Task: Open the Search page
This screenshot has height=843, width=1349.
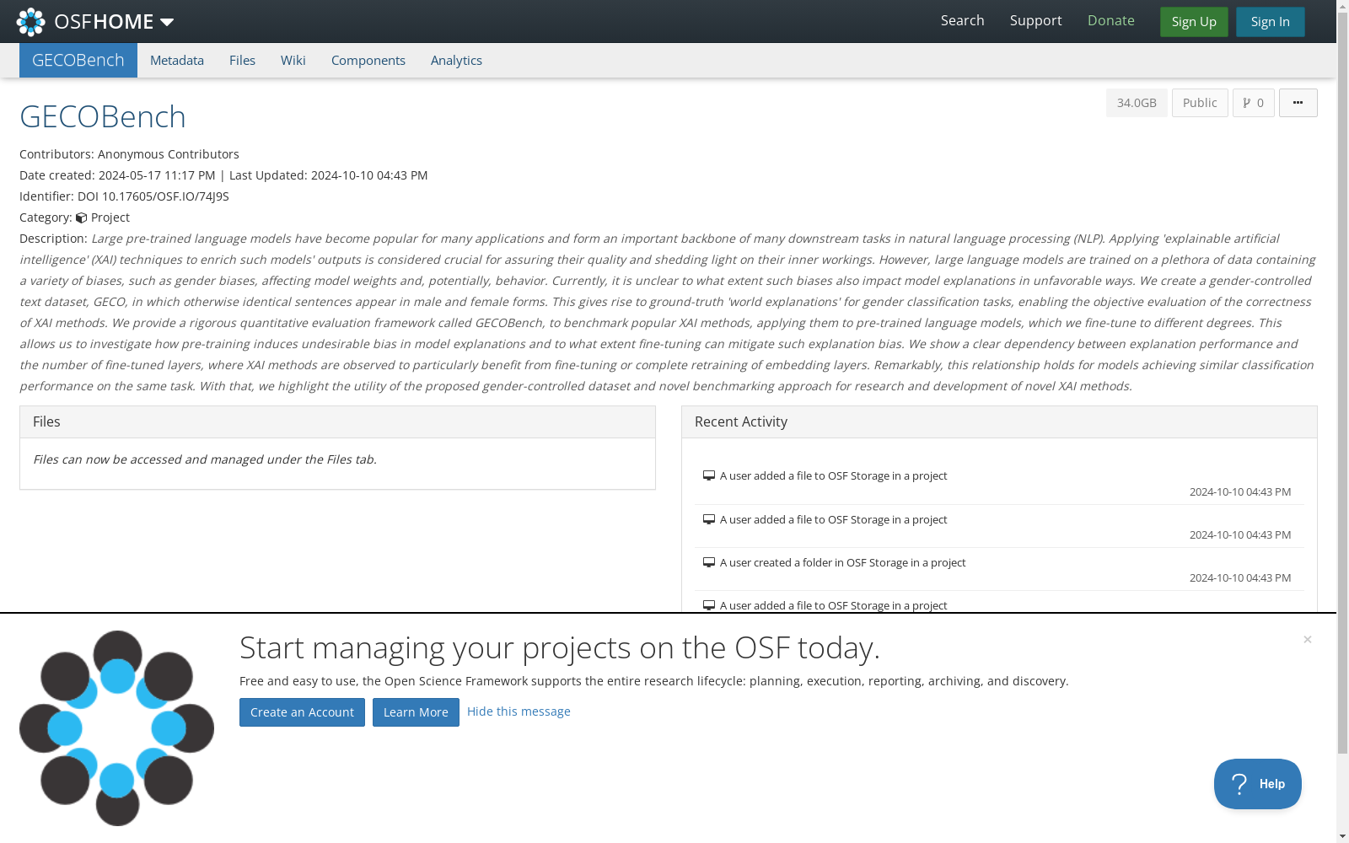Action: (962, 21)
